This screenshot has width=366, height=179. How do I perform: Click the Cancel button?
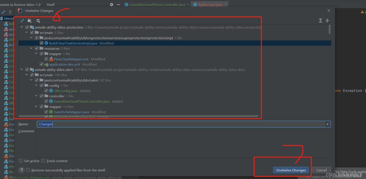pyautogui.click(x=321, y=170)
